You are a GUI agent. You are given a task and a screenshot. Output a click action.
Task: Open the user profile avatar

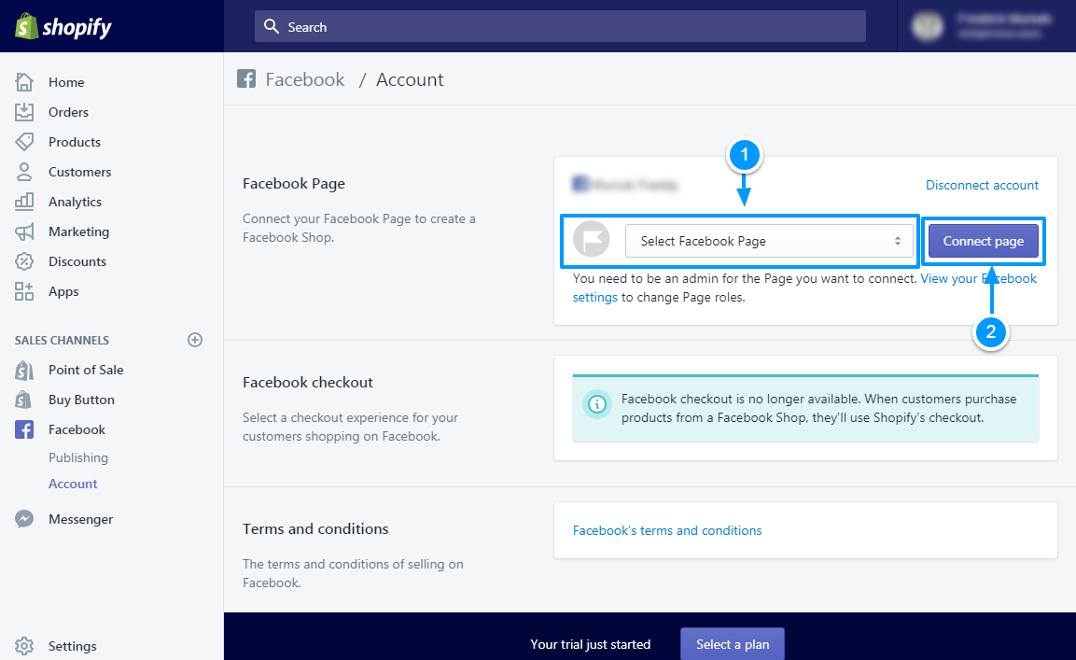pyautogui.click(x=927, y=26)
